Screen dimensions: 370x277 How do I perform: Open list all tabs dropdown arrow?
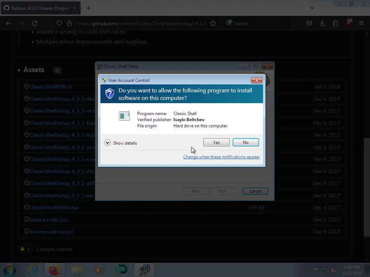(312, 8)
